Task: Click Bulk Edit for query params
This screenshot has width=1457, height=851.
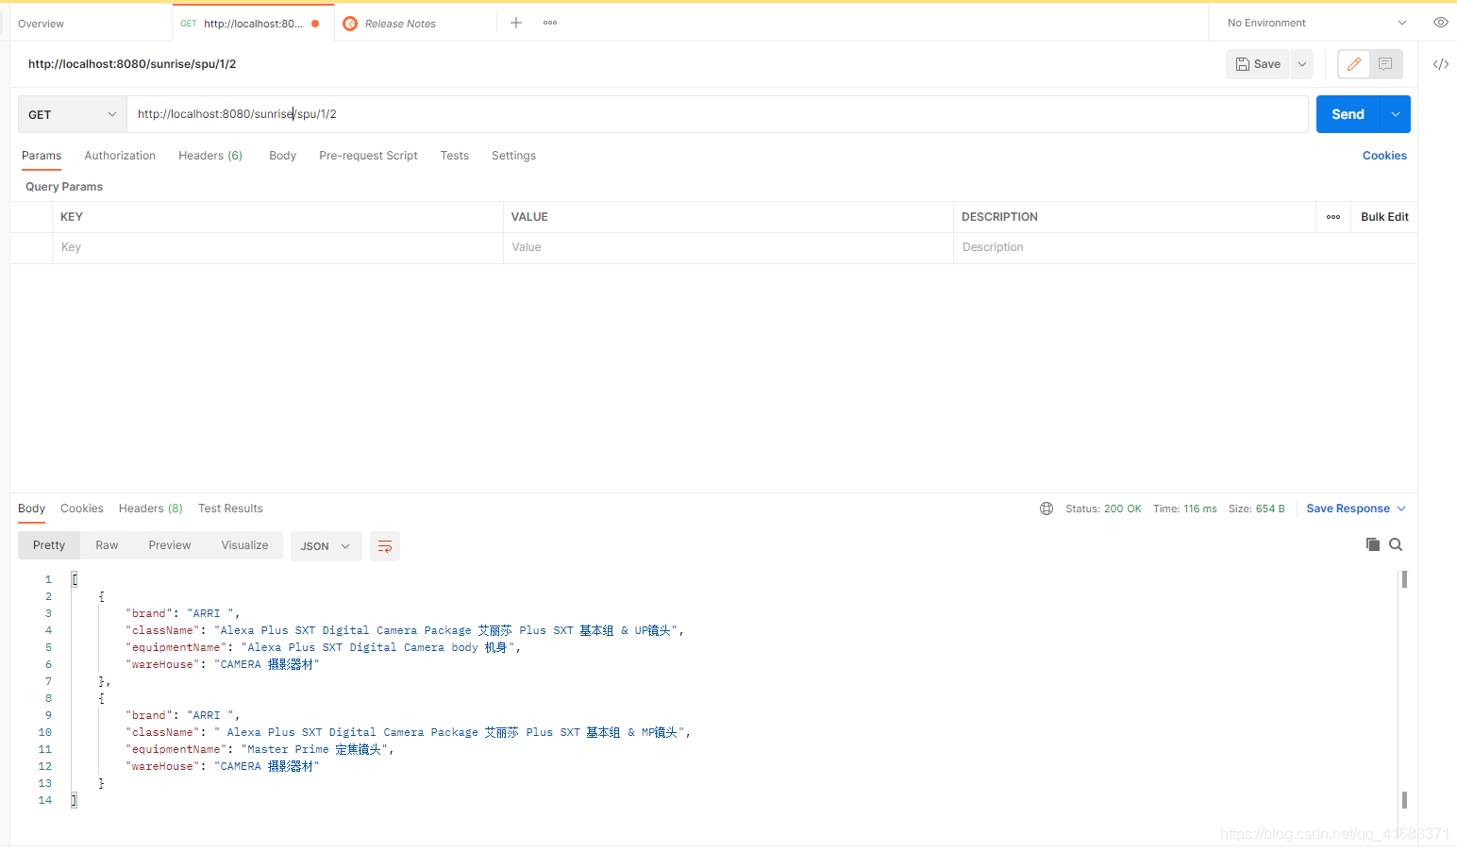Action: (x=1384, y=217)
